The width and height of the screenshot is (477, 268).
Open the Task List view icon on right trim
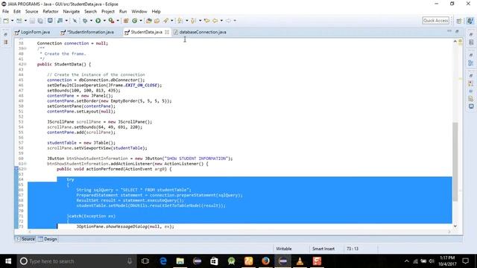click(471, 42)
